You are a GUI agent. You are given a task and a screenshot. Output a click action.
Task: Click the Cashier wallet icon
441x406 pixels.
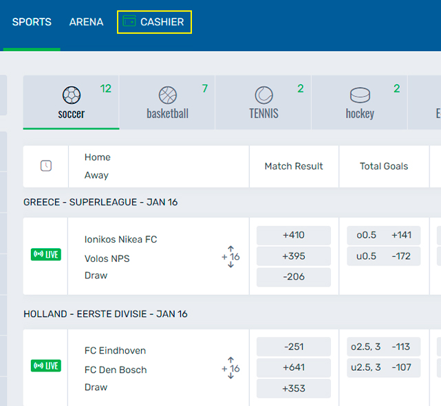point(129,21)
